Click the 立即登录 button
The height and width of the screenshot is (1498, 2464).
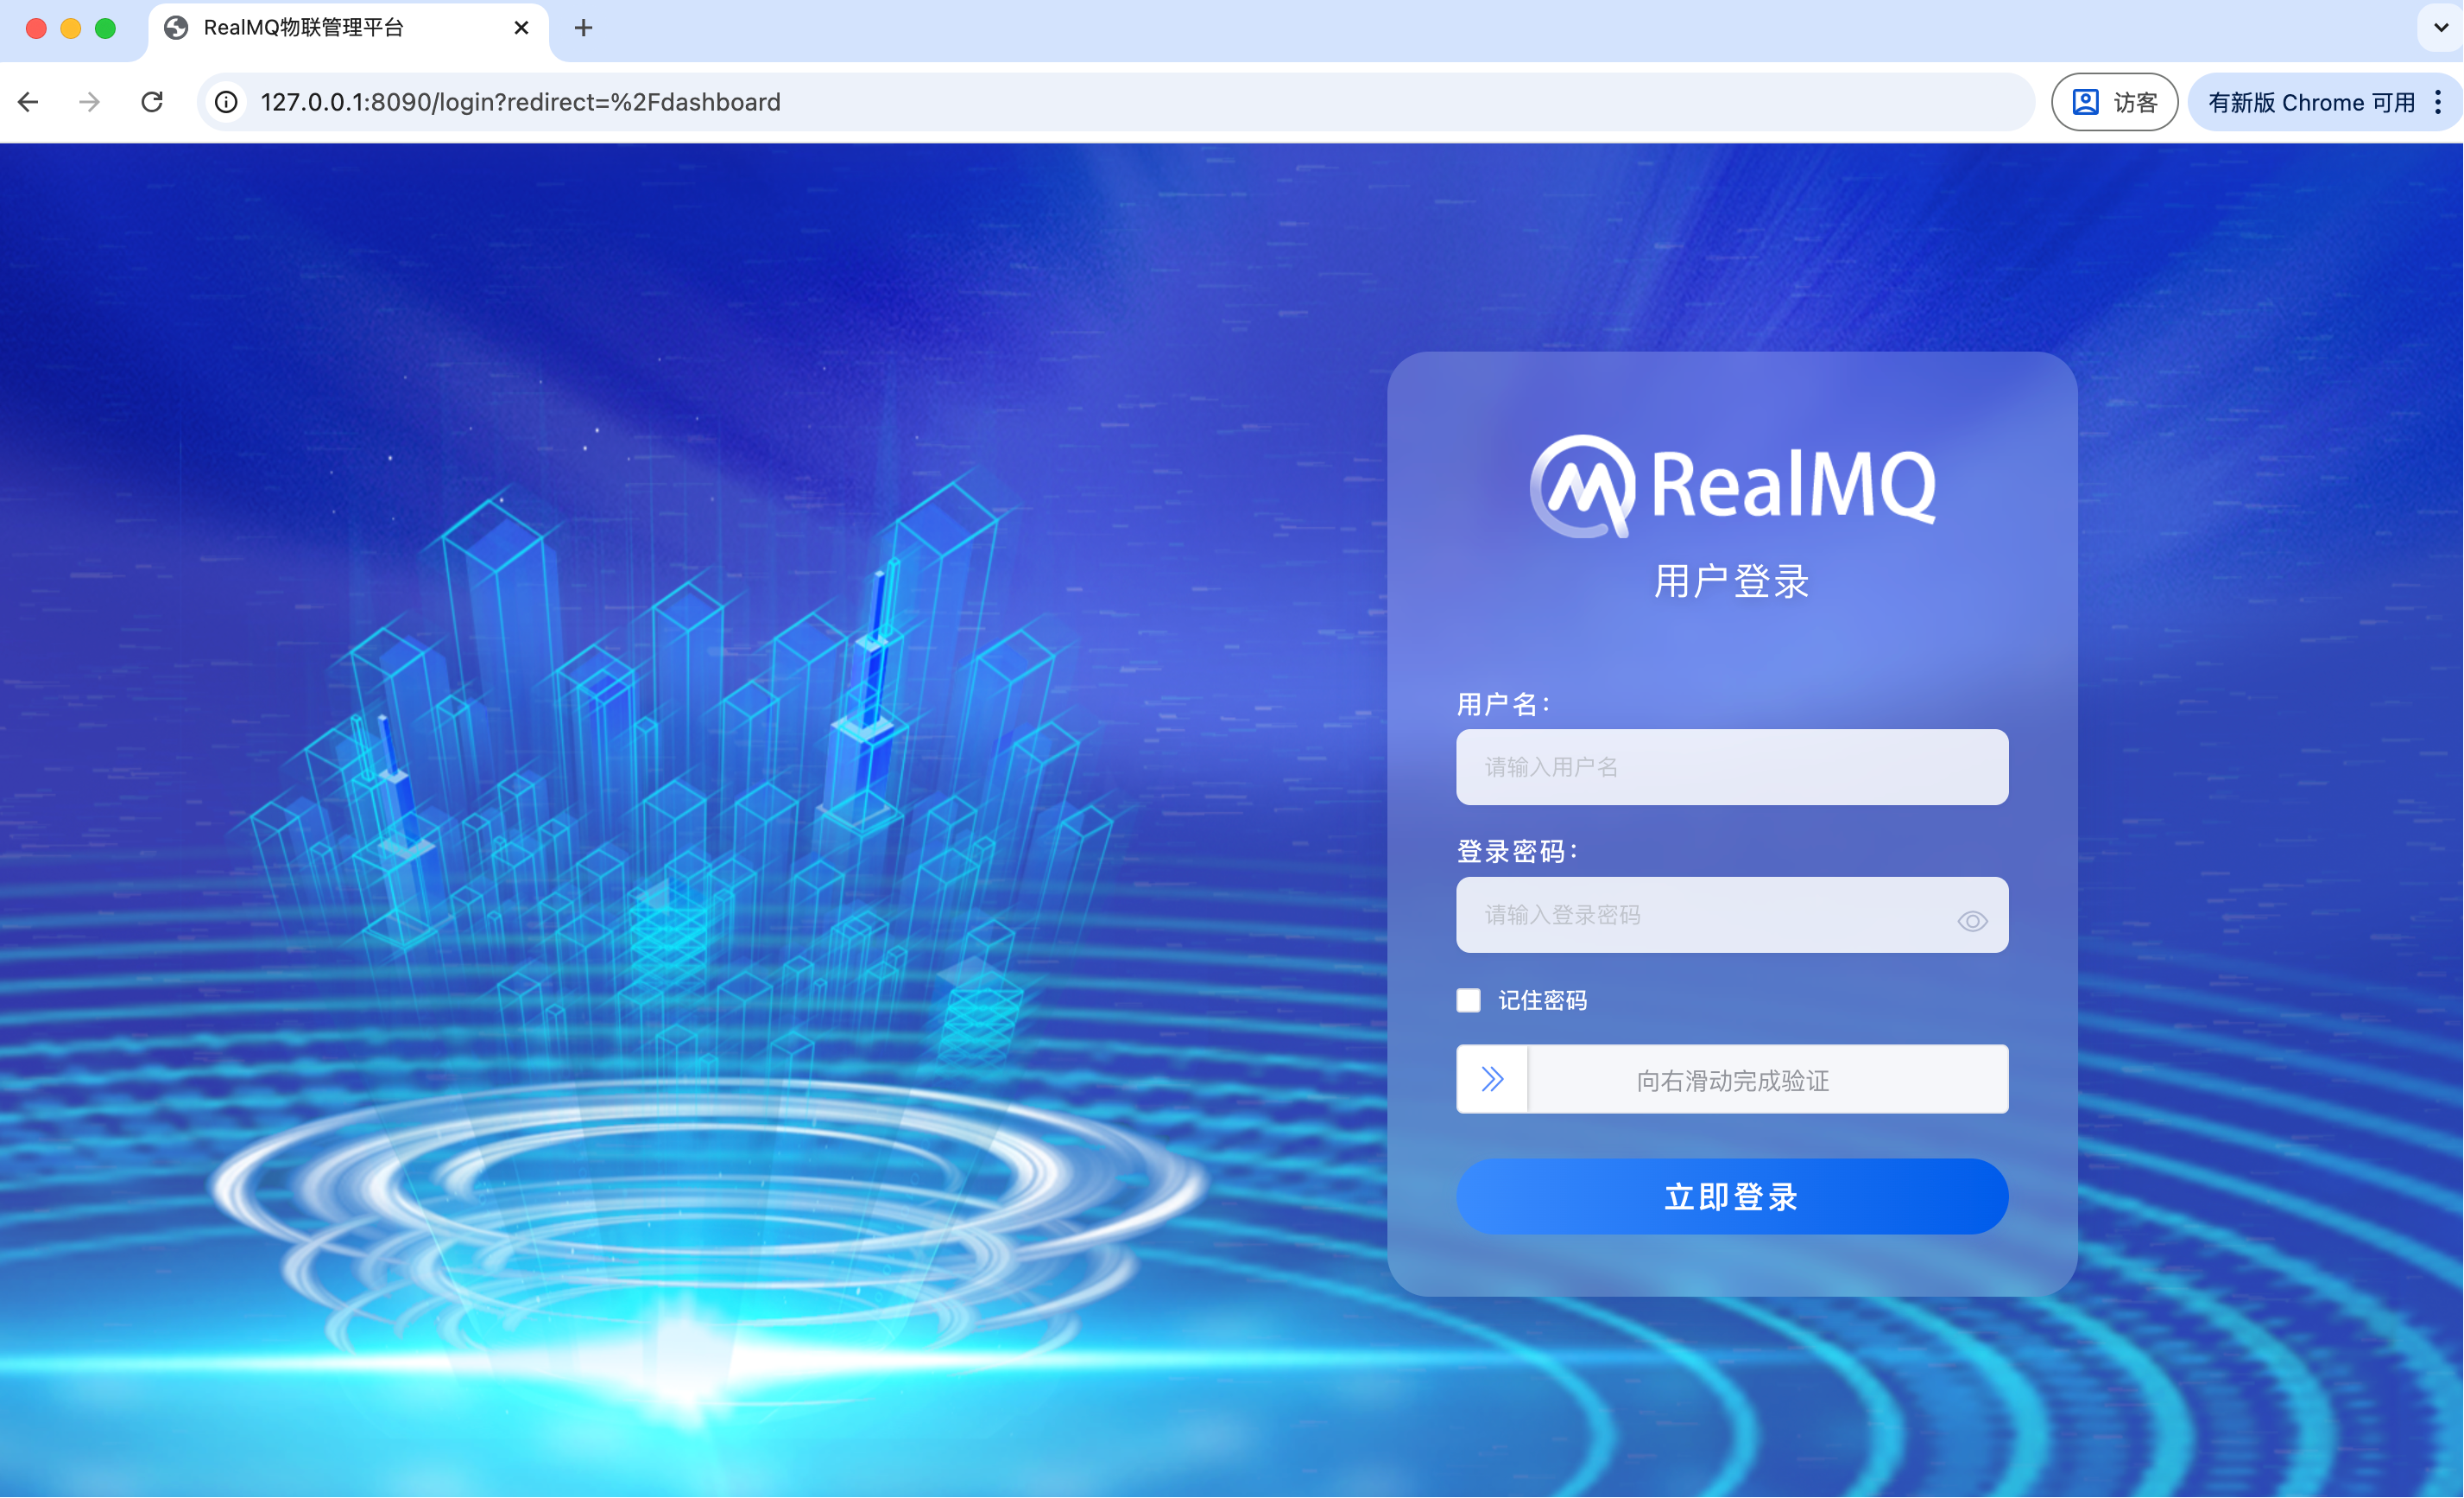(1732, 1196)
